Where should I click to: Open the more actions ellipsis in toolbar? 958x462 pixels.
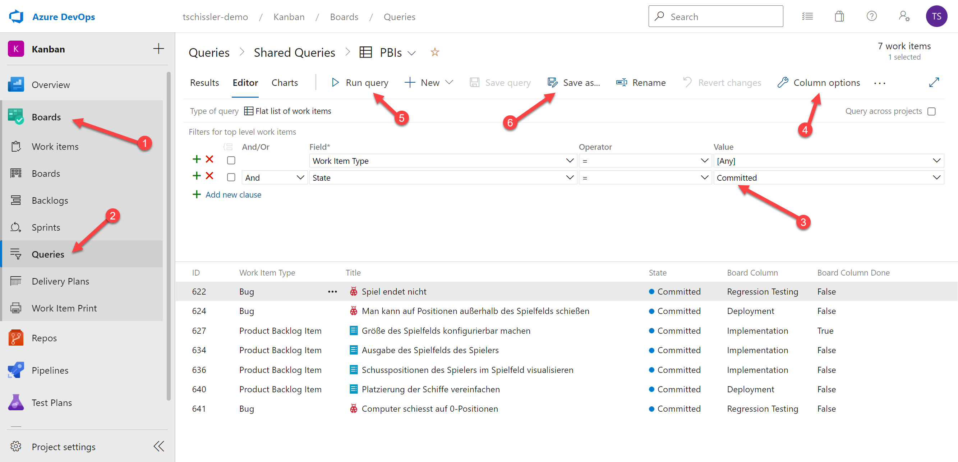[x=880, y=83]
